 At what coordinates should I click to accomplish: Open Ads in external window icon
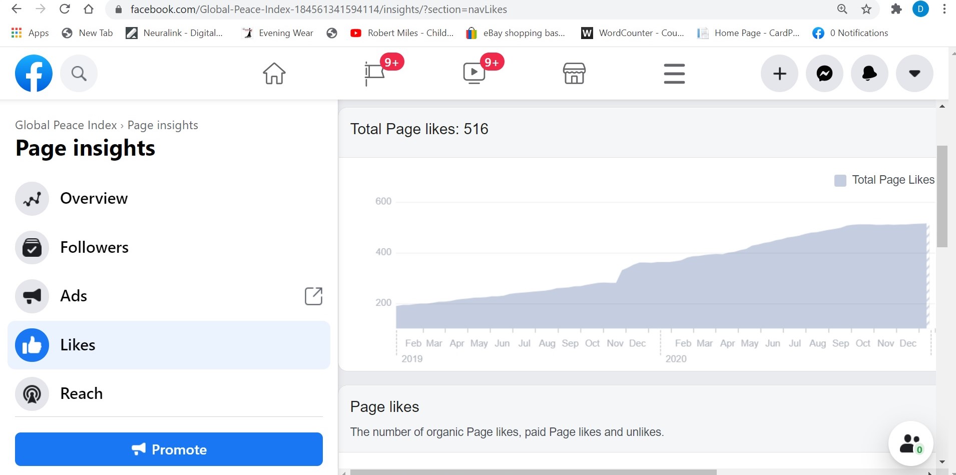(x=313, y=296)
